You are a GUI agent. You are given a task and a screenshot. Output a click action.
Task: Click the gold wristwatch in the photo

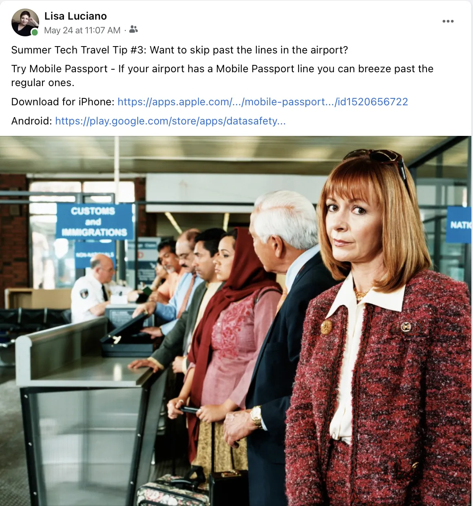256,416
